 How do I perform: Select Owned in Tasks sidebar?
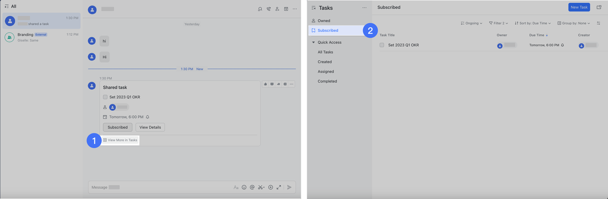click(x=323, y=21)
